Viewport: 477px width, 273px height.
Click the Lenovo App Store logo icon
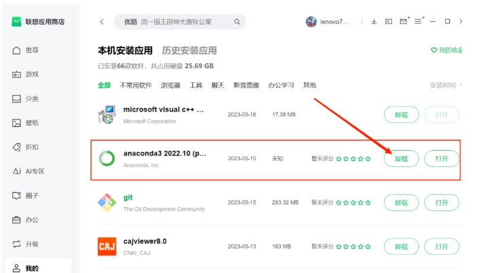(x=16, y=22)
